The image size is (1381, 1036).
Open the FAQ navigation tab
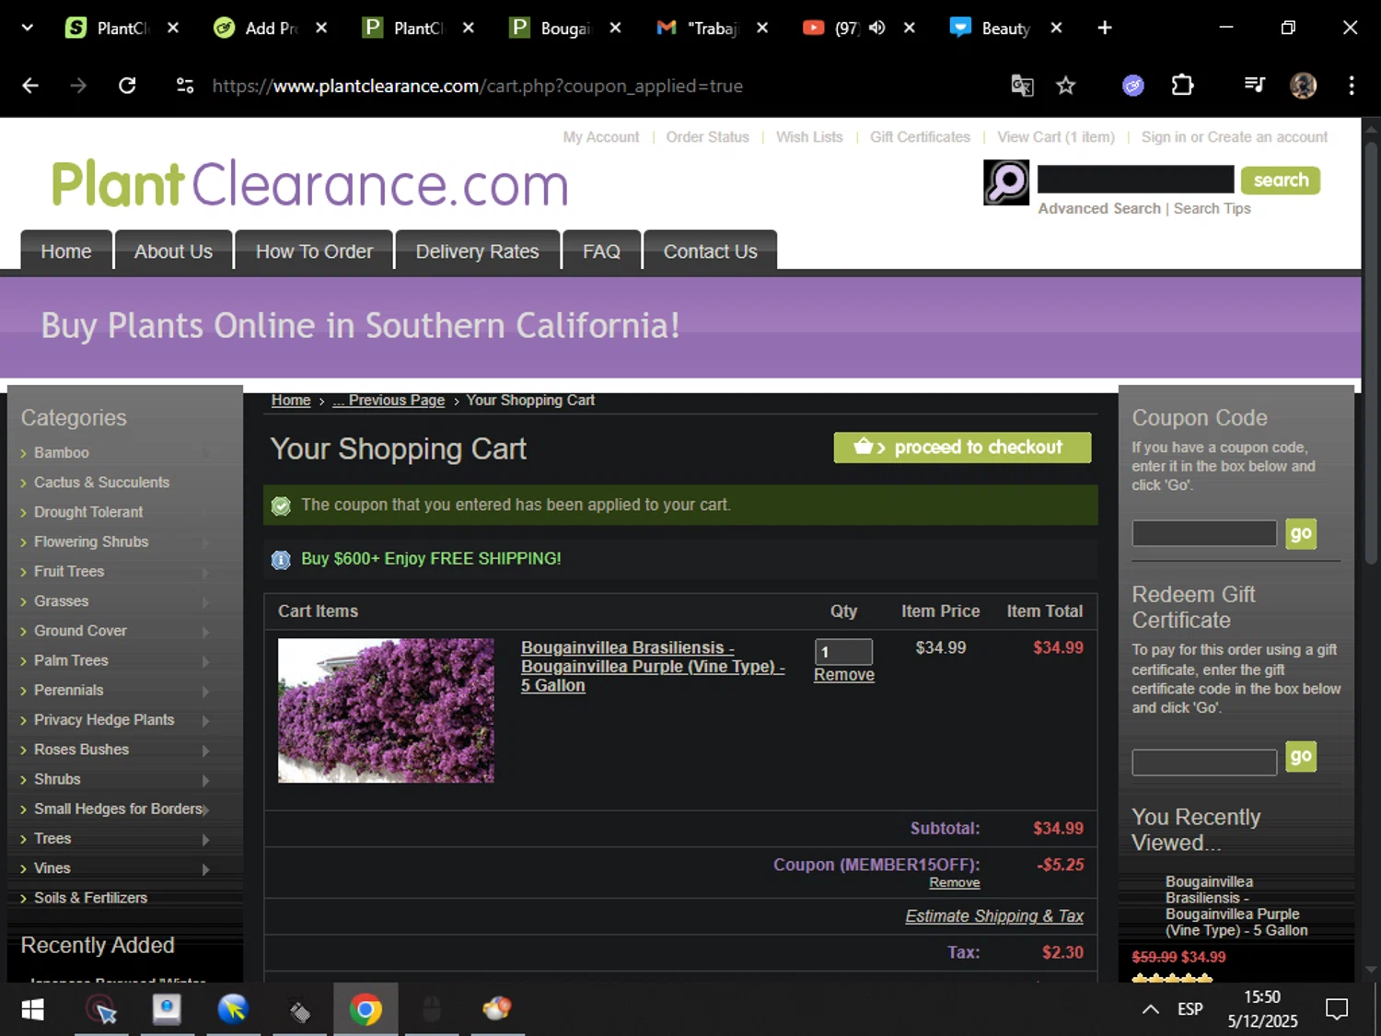(601, 251)
